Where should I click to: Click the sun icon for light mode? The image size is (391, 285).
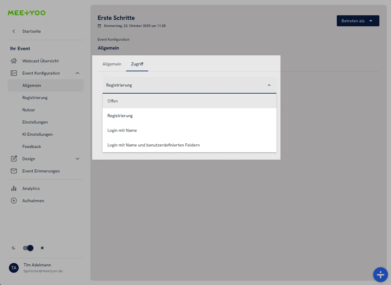coord(42,248)
